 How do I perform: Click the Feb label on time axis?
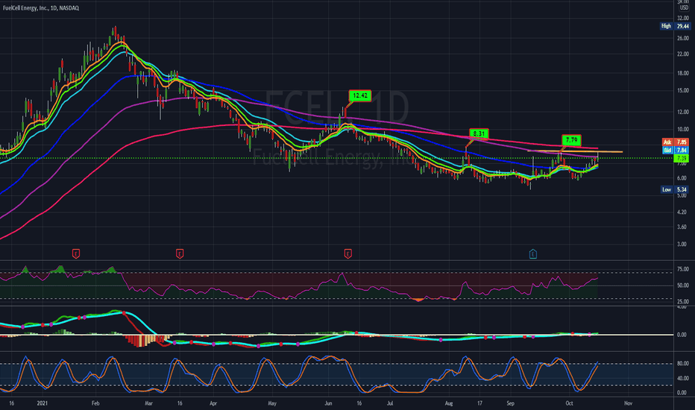95,403
